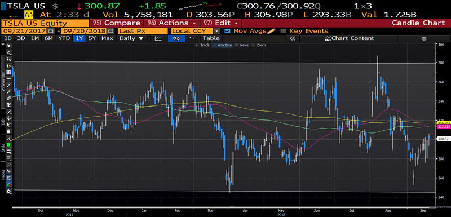
Task: Open the Daily periodicity dropdown
Action: 131,38
